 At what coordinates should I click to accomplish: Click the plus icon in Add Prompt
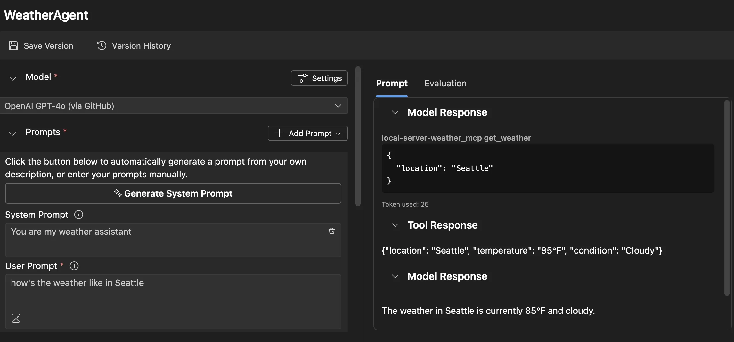click(280, 133)
